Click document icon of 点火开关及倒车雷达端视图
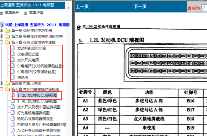The height and width of the screenshot is (136, 207). 13,107
